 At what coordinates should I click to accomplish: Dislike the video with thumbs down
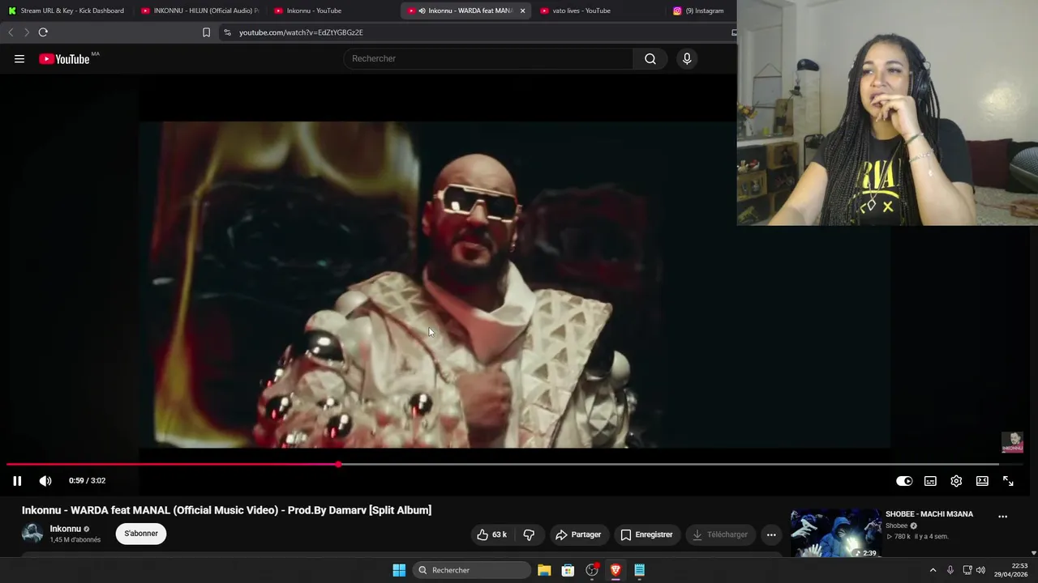tap(529, 534)
